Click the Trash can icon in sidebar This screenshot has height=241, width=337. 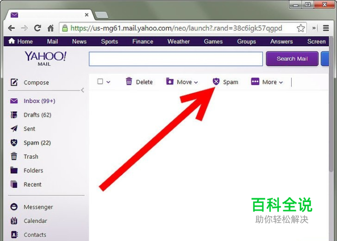click(x=14, y=156)
